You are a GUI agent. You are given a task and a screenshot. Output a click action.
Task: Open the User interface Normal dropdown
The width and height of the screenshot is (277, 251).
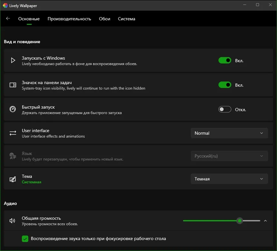pyautogui.click(x=229, y=133)
